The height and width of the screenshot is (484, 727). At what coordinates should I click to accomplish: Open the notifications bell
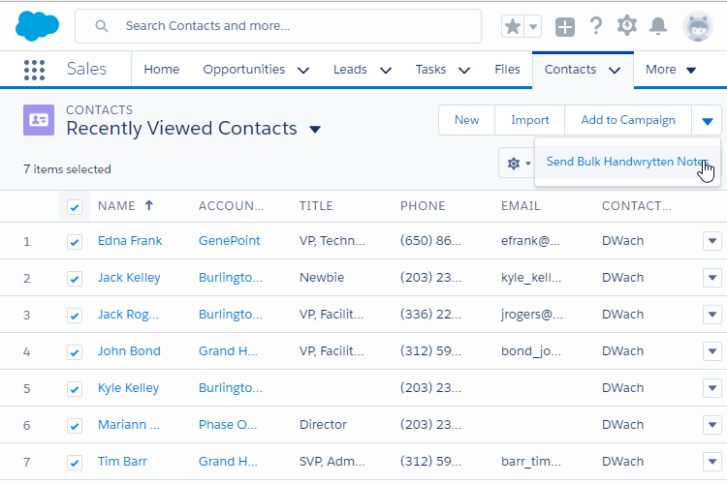658,26
